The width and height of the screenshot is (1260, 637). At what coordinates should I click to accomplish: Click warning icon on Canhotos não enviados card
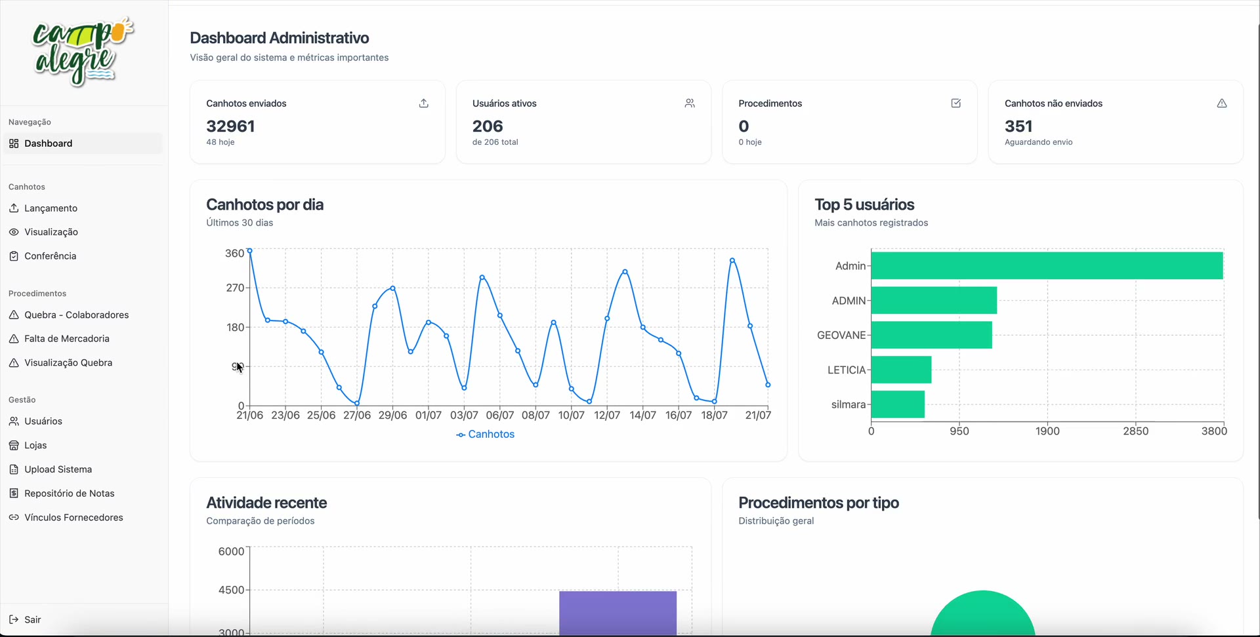[1222, 104]
